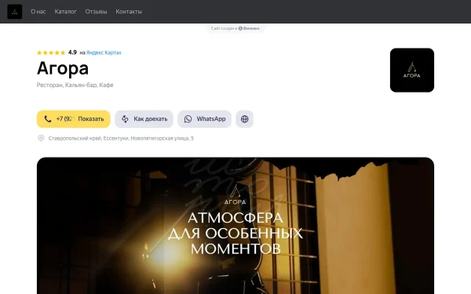471x294 pixels.
Task: Open the О нас menu item
Action: [x=38, y=12]
